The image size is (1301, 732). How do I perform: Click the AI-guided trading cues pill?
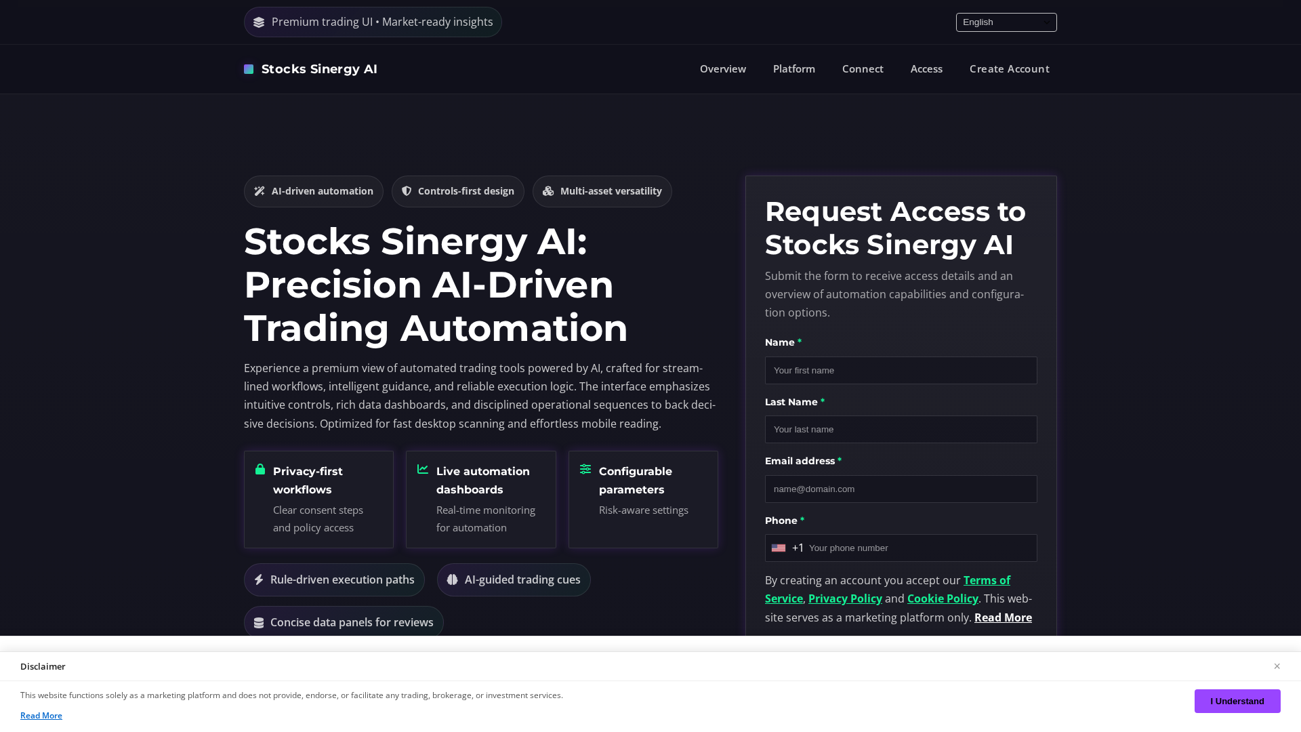coord(514,580)
